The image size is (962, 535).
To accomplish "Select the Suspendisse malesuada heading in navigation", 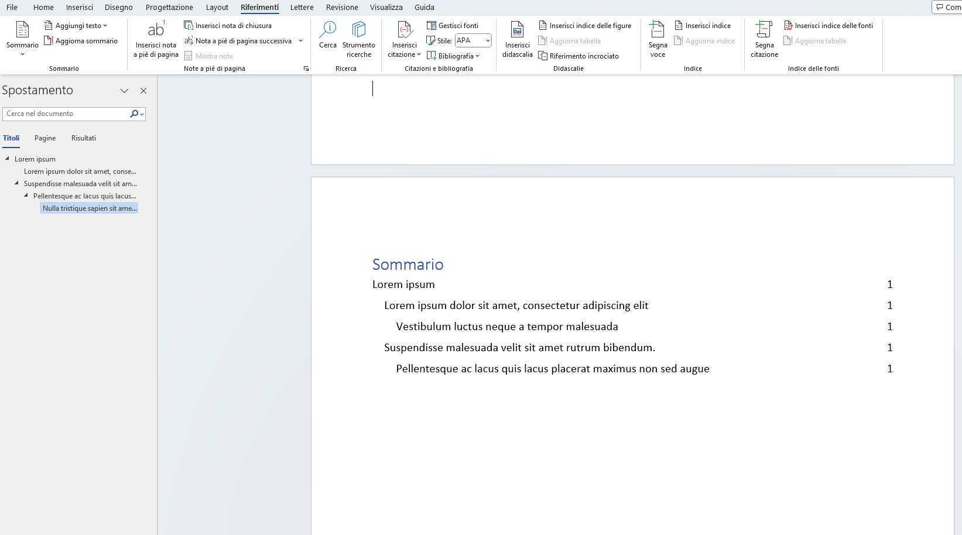I will (80, 183).
